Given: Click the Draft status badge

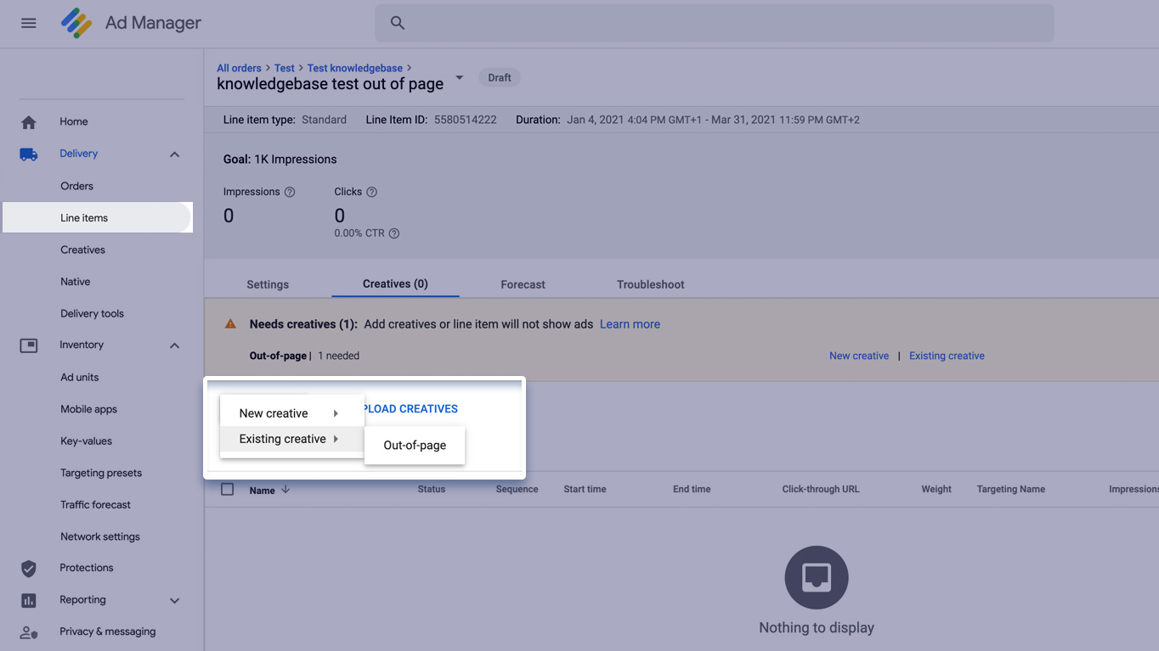Looking at the screenshot, I should point(500,77).
